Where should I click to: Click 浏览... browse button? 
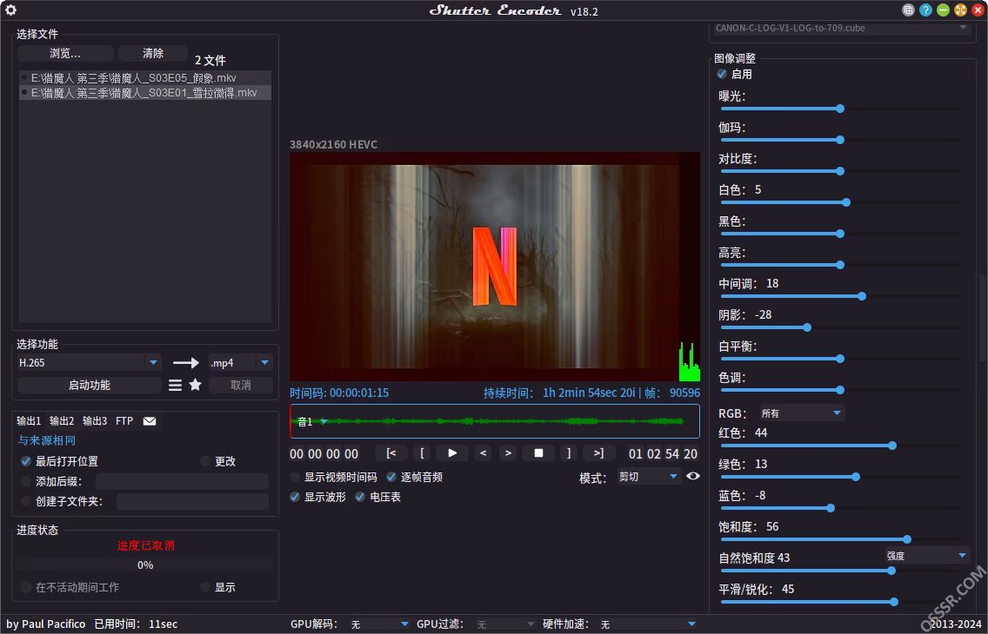[65, 54]
